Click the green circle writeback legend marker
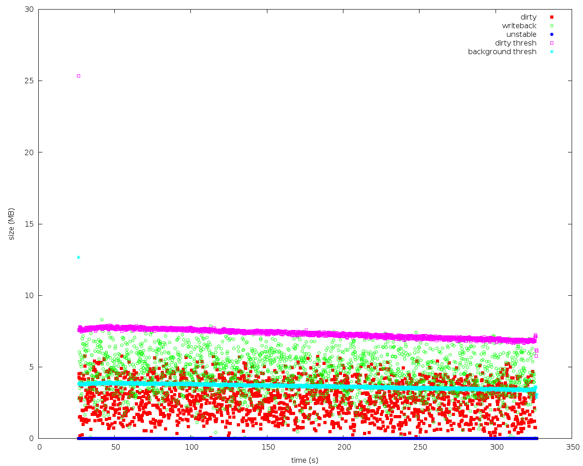This screenshot has width=583, height=466. (552, 25)
